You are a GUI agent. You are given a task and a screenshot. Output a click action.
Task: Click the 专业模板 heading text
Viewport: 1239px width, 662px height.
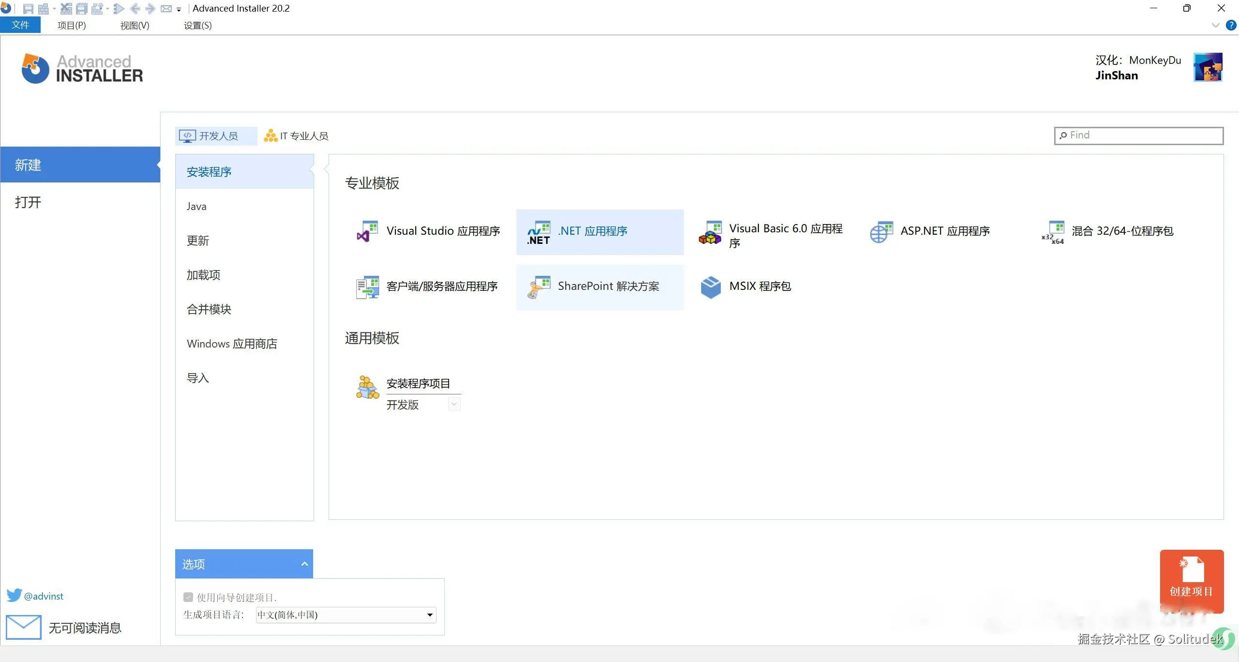(372, 183)
